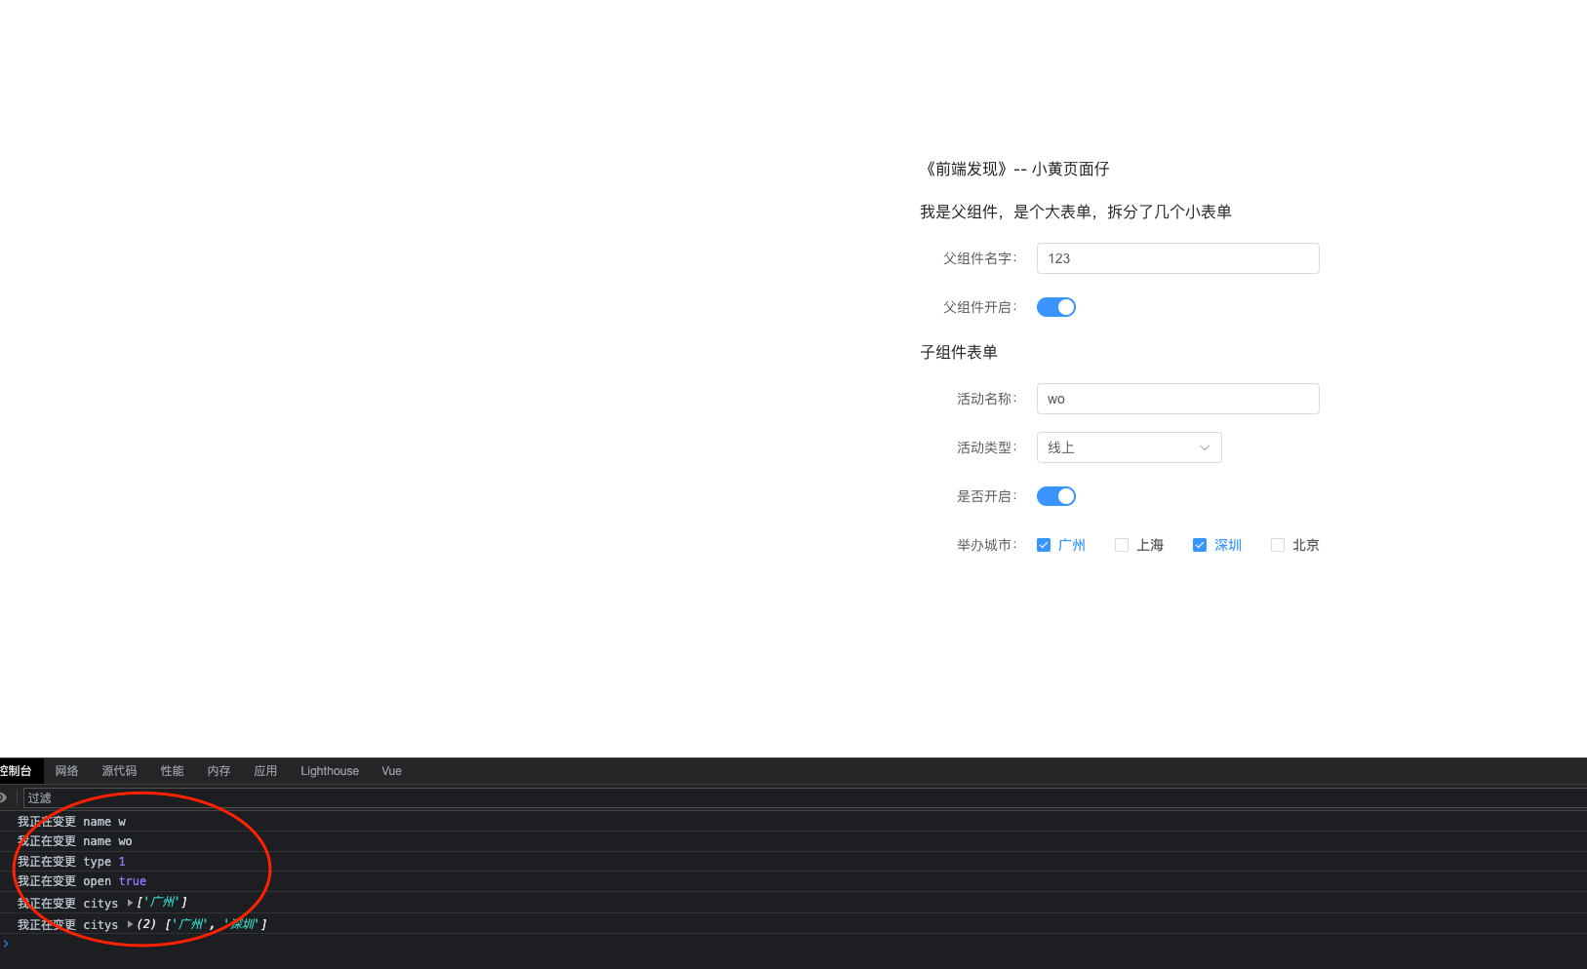
Task: Click the 子组件表单 heading text
Action: pos(959,352)
